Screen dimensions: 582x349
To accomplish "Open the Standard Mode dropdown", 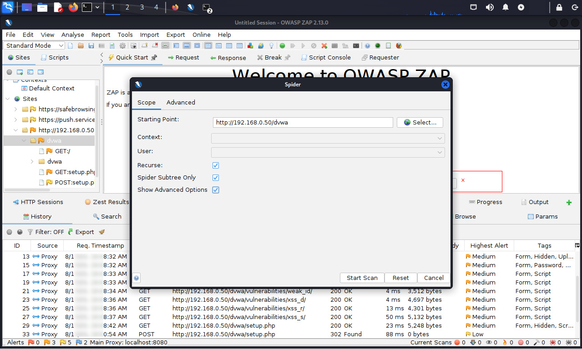I will [35, 46].
